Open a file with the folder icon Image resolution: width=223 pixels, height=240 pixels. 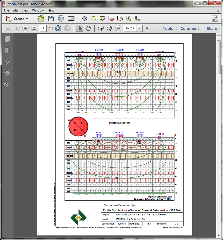click(41, 19)
